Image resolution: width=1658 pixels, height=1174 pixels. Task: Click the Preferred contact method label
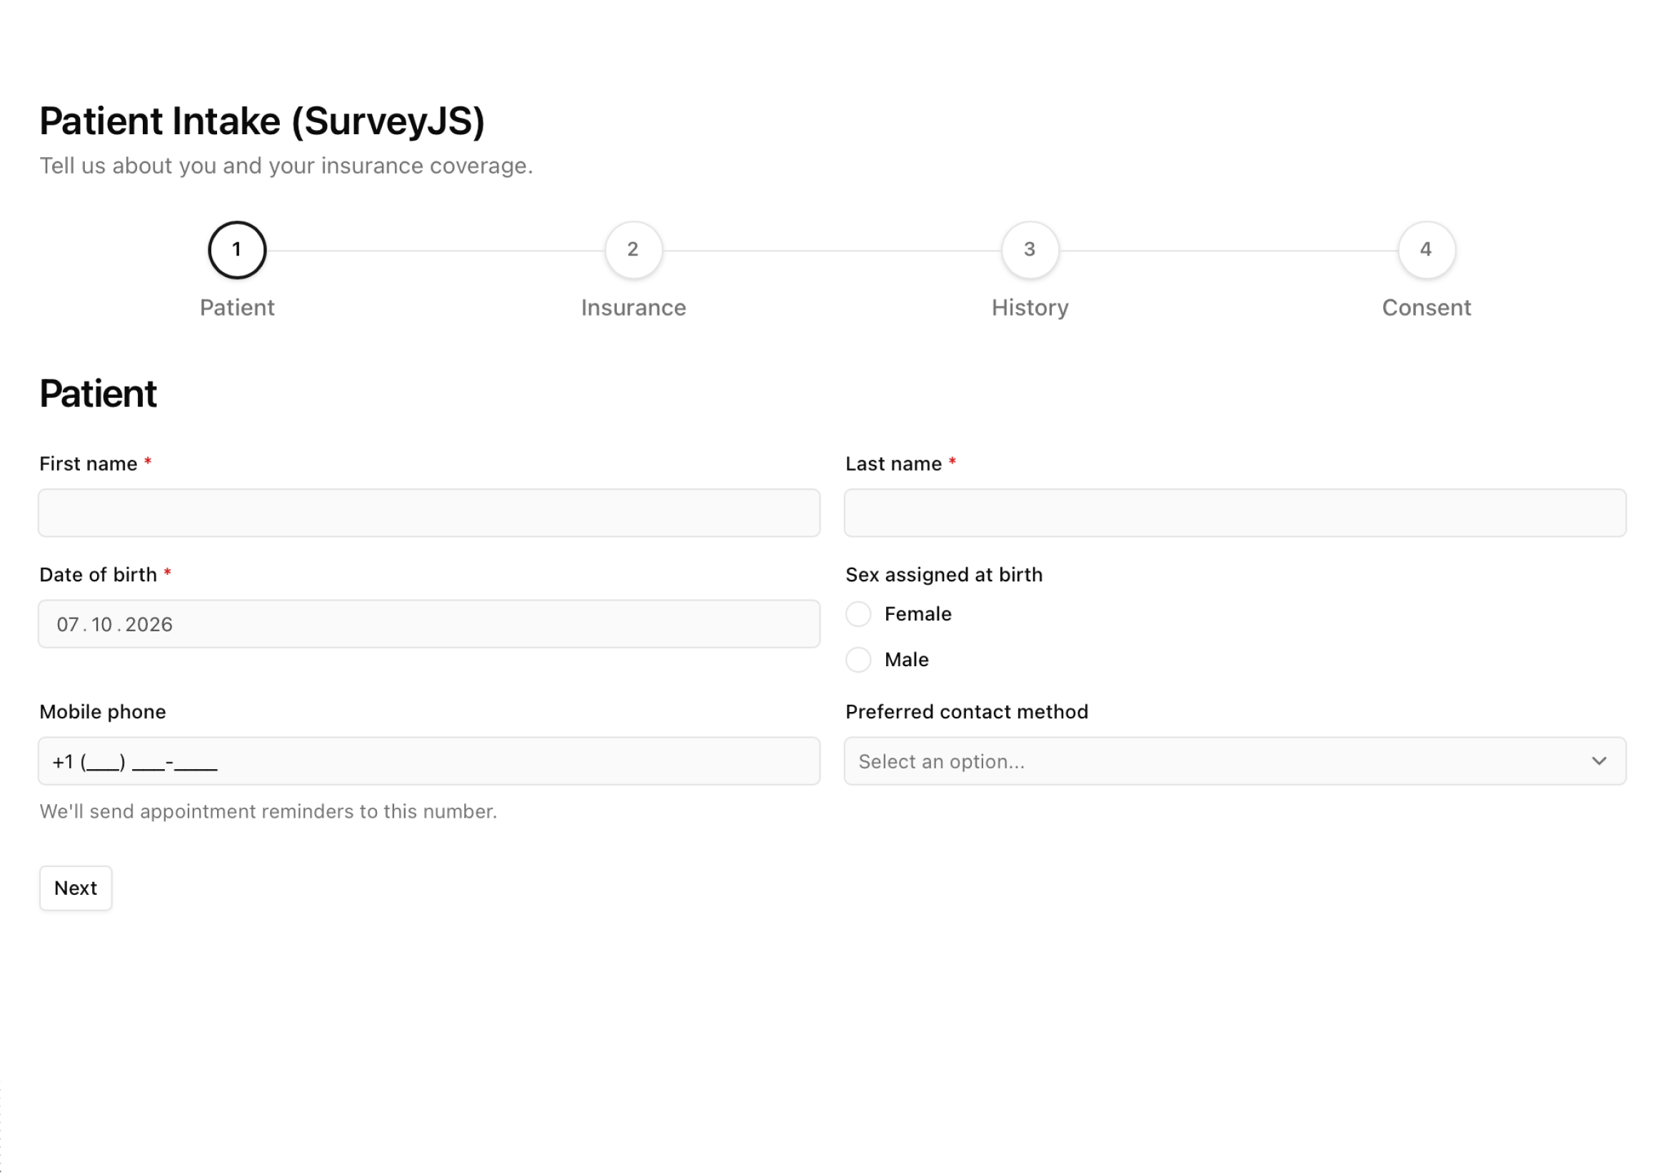[x=966, y=711]
